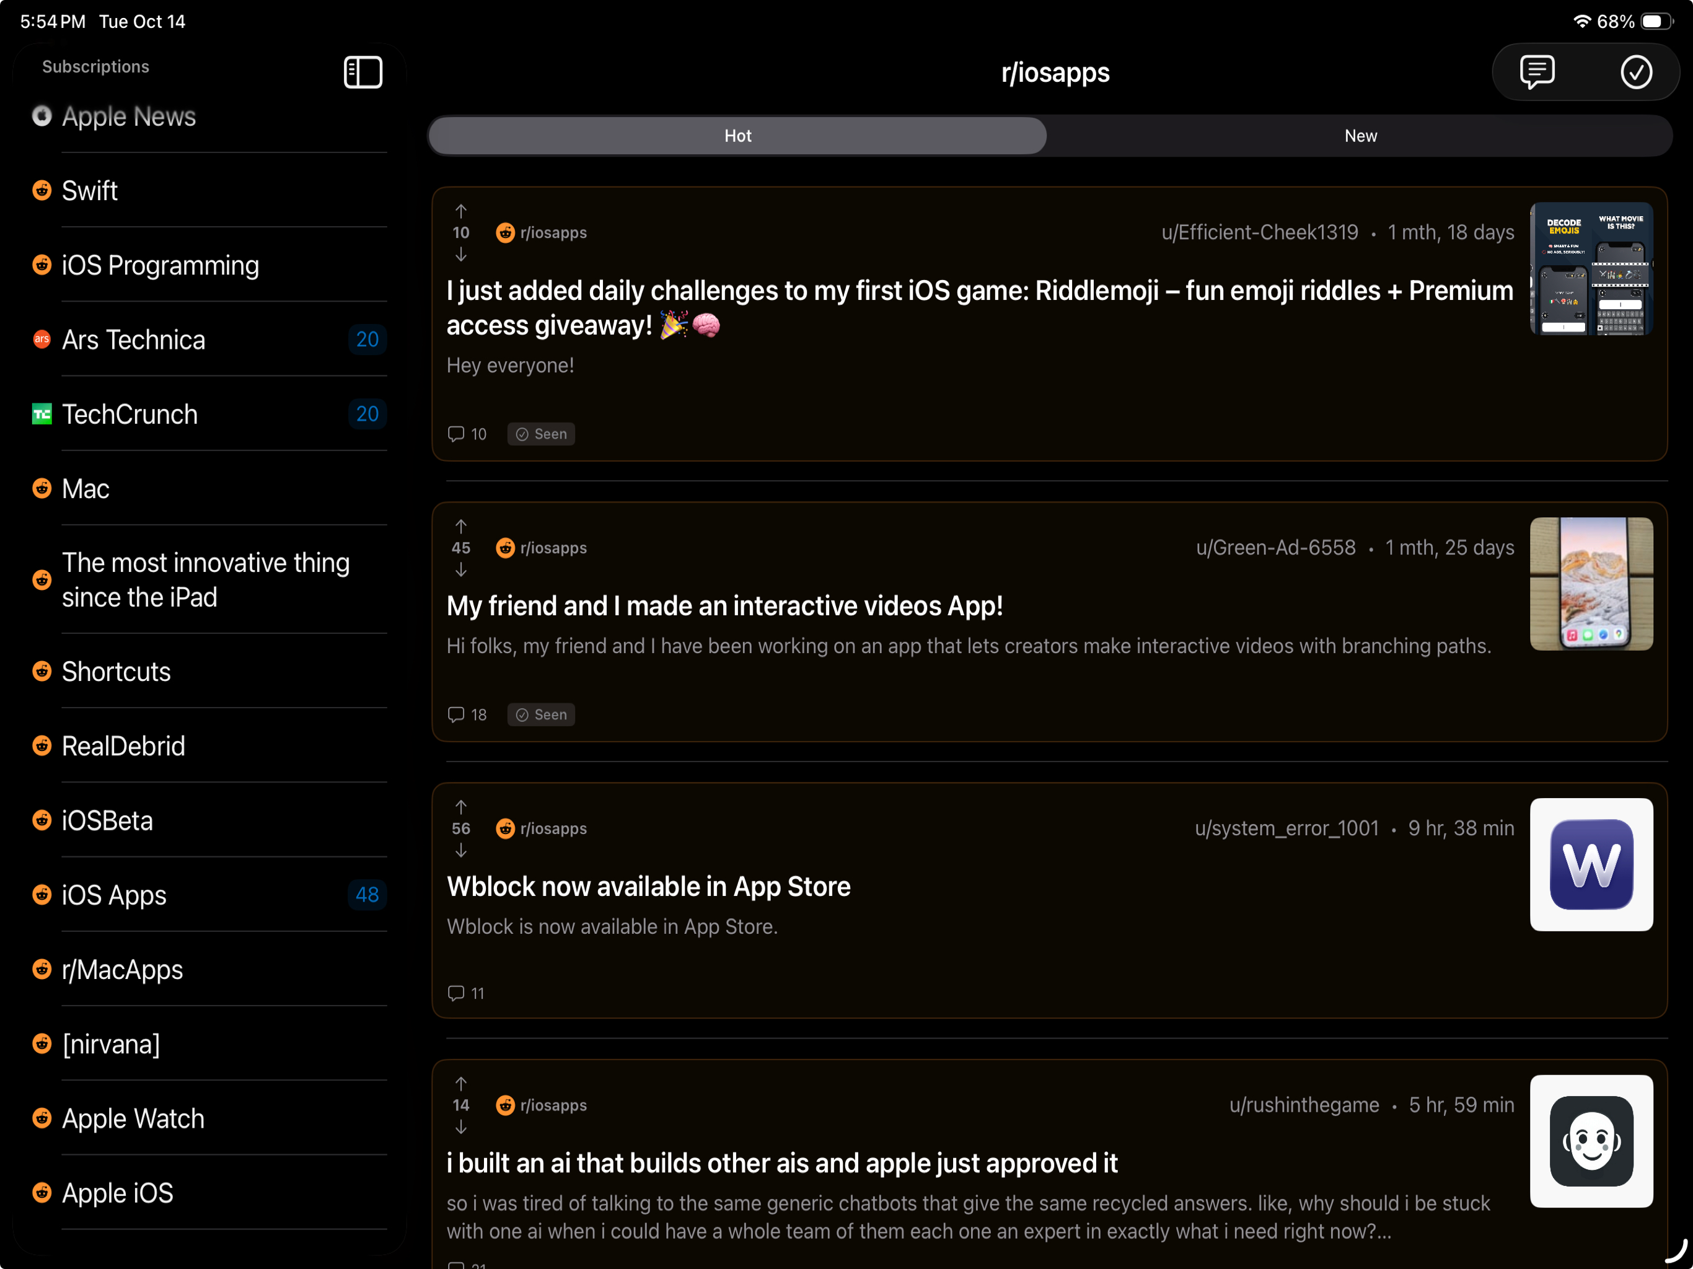Open r/MacApps subscription
The image size is (1693, 1269).
pyautogui.click(x=208, y=970)
